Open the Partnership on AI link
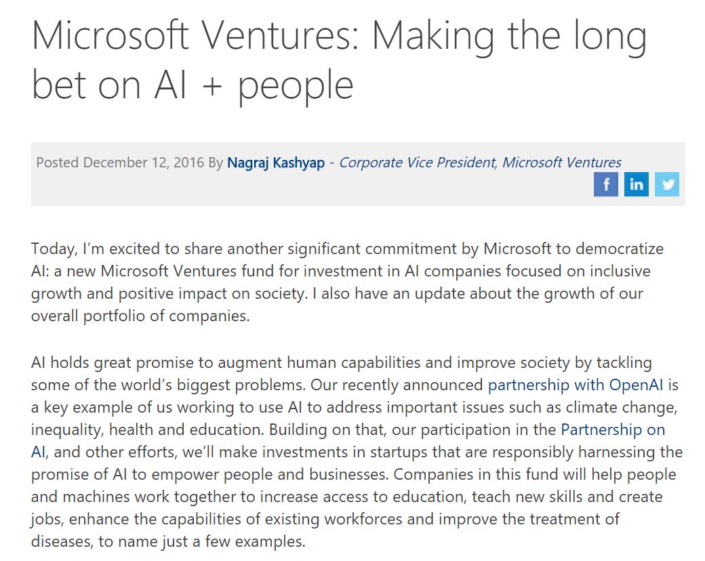Viewport: 705px width, 561px height. click(613, 430)
